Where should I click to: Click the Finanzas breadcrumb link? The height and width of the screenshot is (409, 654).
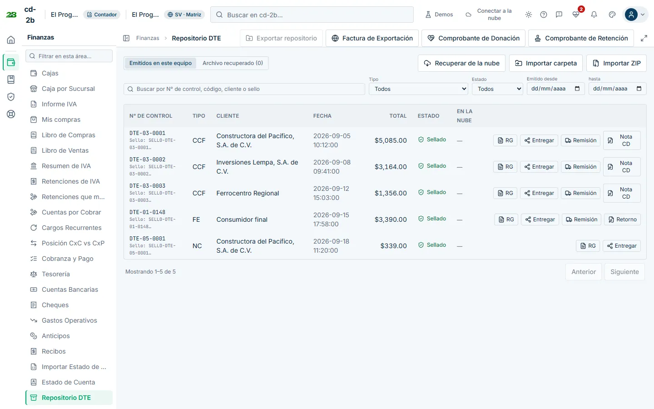click(x=148, y=38)
